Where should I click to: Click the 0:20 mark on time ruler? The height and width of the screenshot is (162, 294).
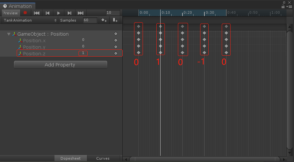click(188, 12)
